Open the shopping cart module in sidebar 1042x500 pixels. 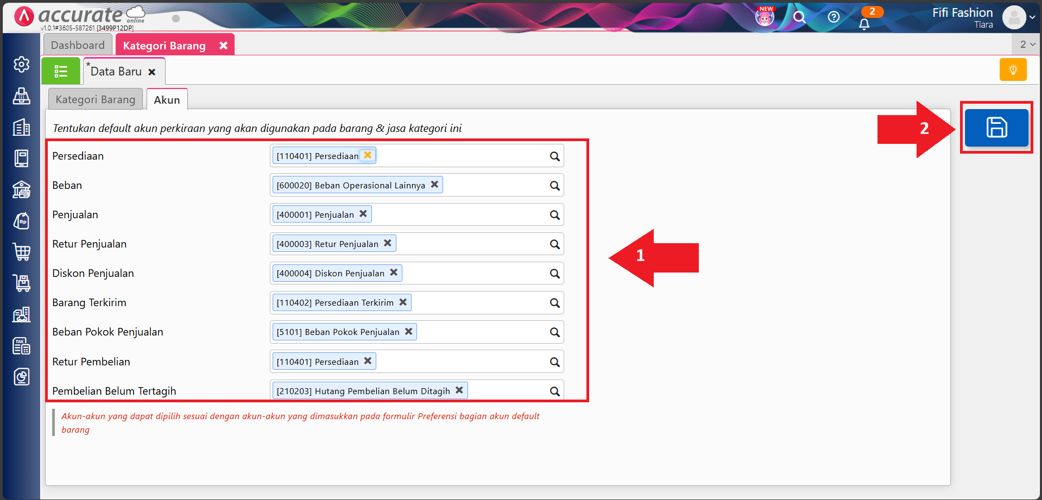(21, 252)
